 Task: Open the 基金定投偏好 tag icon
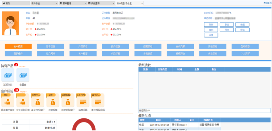pyautogui.click(x=38, y=100)
